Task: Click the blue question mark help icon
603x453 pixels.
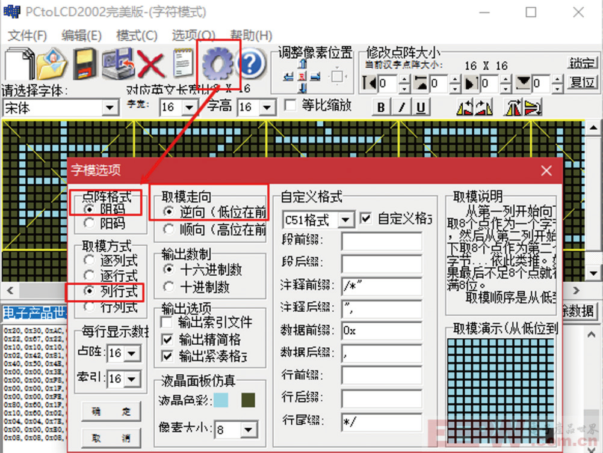Action: click(251, 64)
